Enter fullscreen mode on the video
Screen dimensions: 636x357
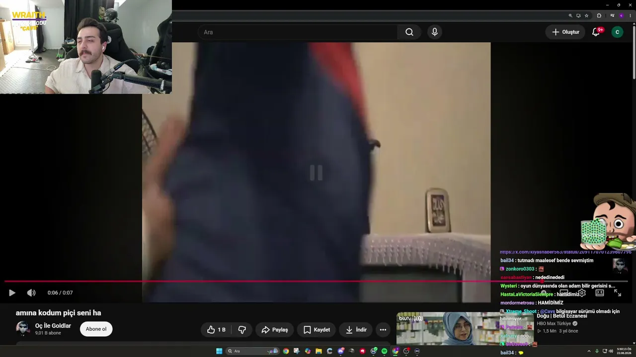click(618, 293)
